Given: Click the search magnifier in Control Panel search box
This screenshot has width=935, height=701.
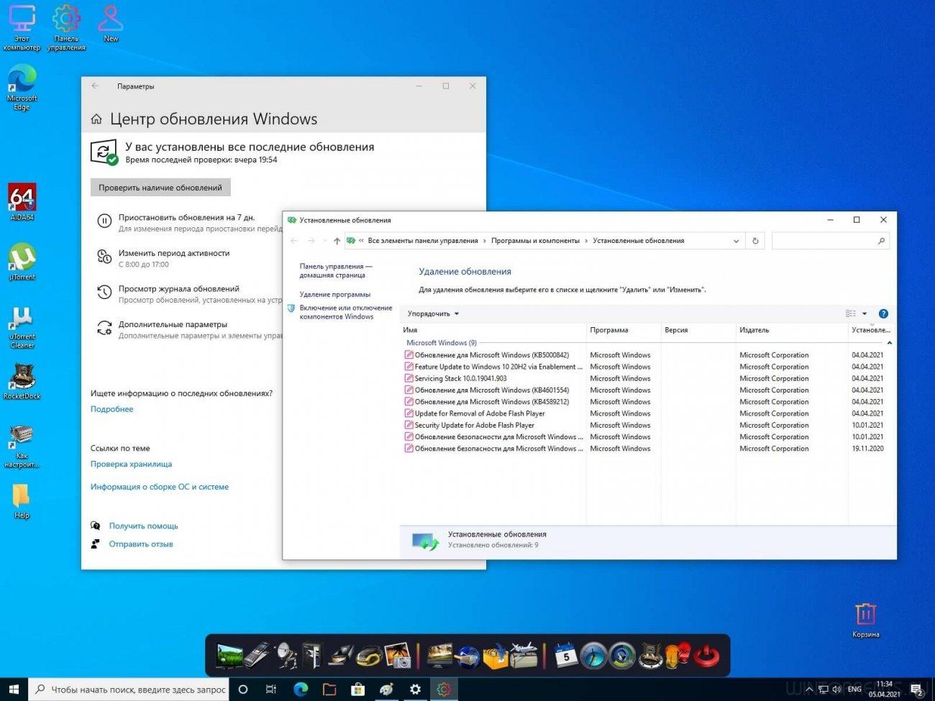Looking at the screenshot, I should pos(881,241).
